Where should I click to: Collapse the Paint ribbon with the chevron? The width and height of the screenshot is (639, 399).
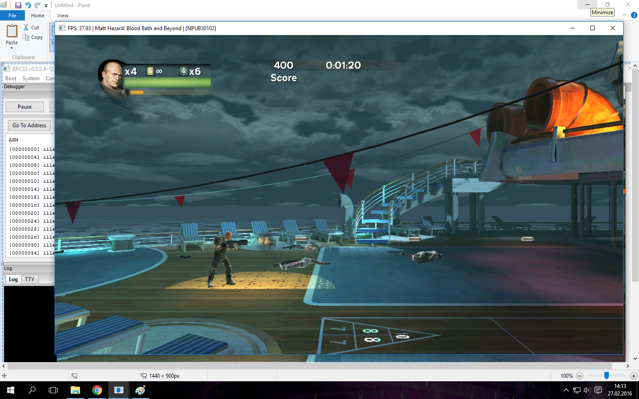click(x=624, y=15)
